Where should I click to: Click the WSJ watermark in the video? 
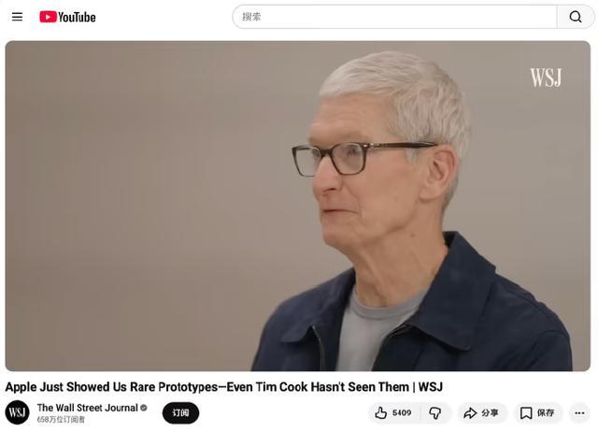click(546, 78)
